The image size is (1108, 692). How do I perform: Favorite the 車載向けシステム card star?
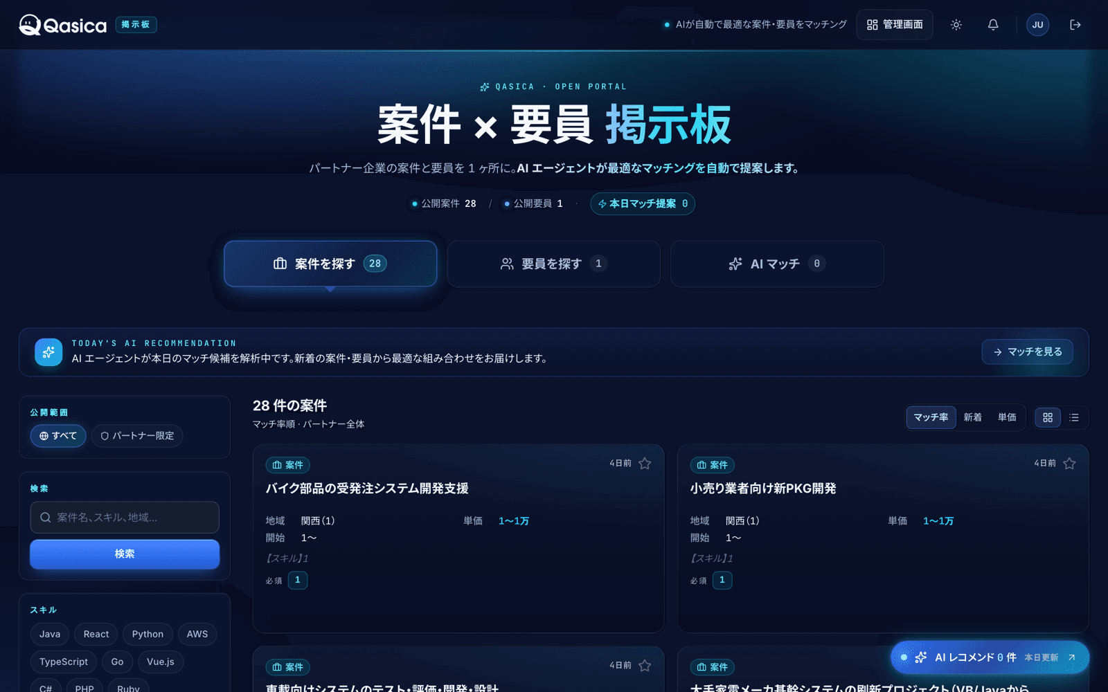pos(645,666)
